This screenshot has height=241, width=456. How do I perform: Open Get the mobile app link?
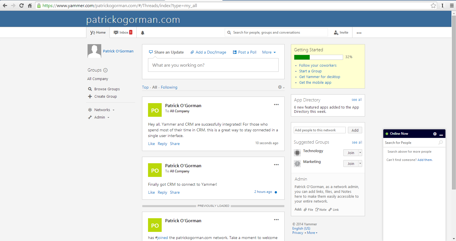[315, 82]
